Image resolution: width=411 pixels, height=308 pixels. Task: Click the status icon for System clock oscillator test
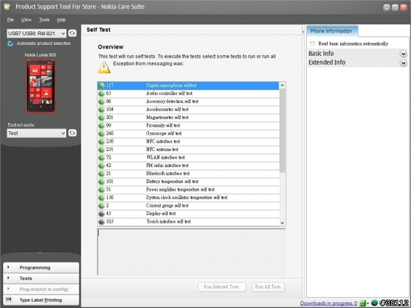[x=101, y=198]
